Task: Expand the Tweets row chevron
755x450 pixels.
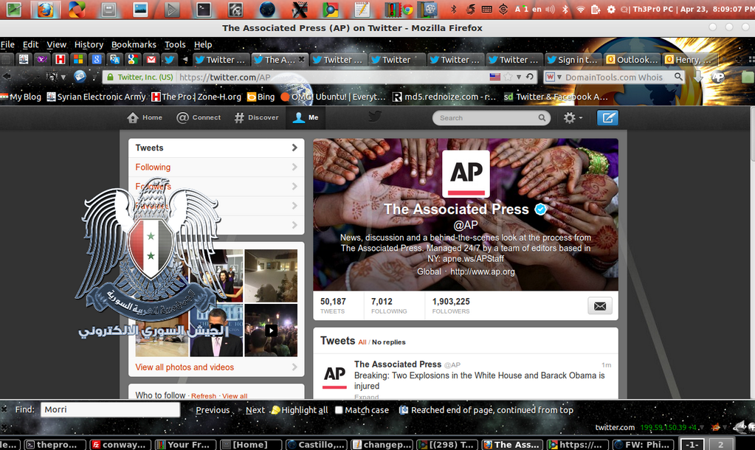Action: 294,148
